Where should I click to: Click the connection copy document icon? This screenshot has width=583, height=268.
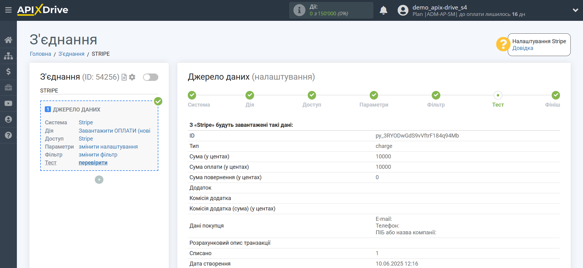pos(124,77)
